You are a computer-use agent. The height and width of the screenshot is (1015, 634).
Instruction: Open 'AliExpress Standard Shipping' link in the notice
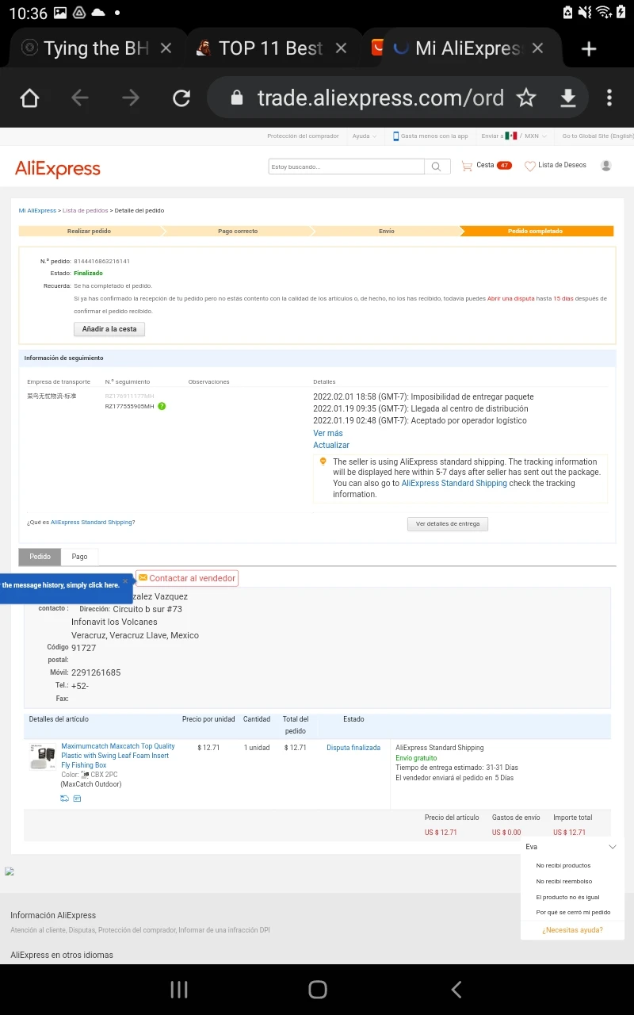click(454, 483)
